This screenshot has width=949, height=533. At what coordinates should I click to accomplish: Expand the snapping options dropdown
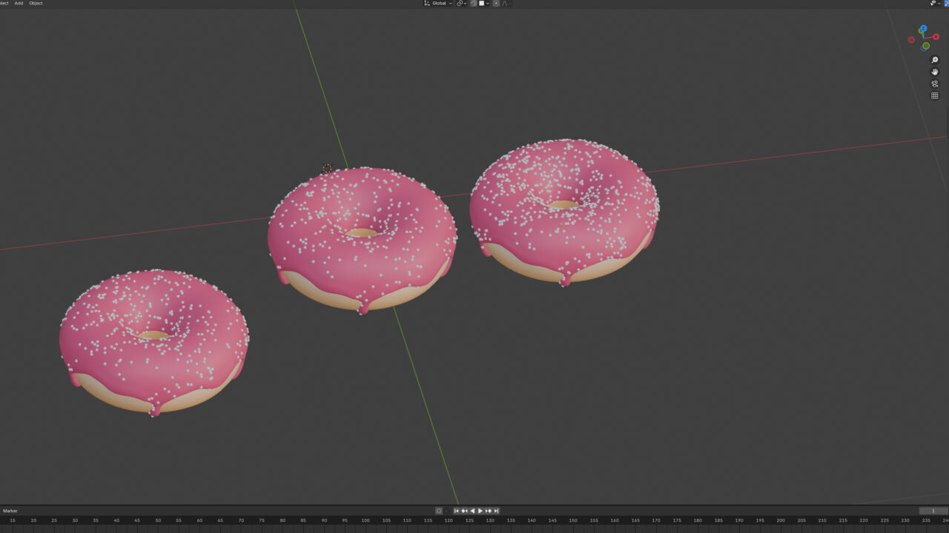[x=486, y=4]
